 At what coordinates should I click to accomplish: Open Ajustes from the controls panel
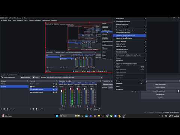click(160, 98)
